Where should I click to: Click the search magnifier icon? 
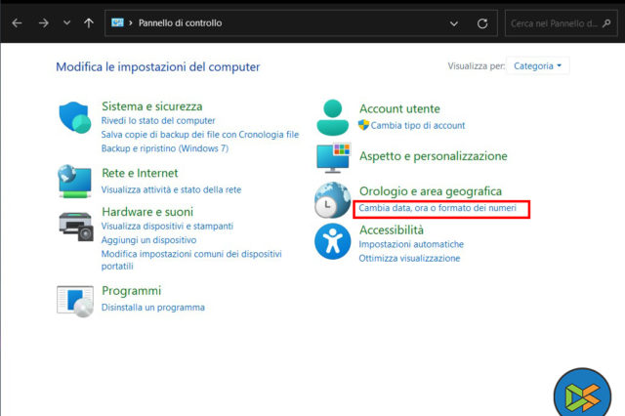606,23
